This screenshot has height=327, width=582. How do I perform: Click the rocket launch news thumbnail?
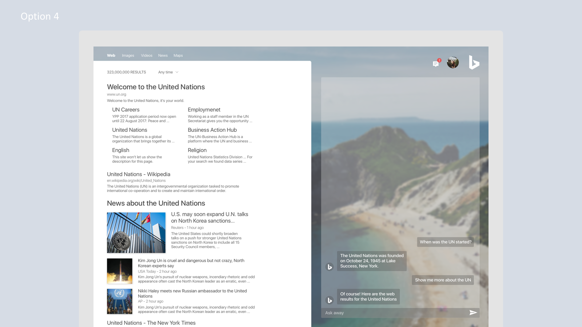(120, 271)
